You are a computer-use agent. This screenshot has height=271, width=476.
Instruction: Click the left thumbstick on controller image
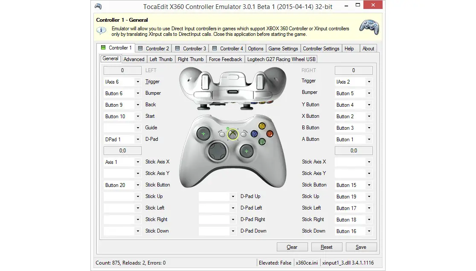pyautogui.click(x=203, y=134)
